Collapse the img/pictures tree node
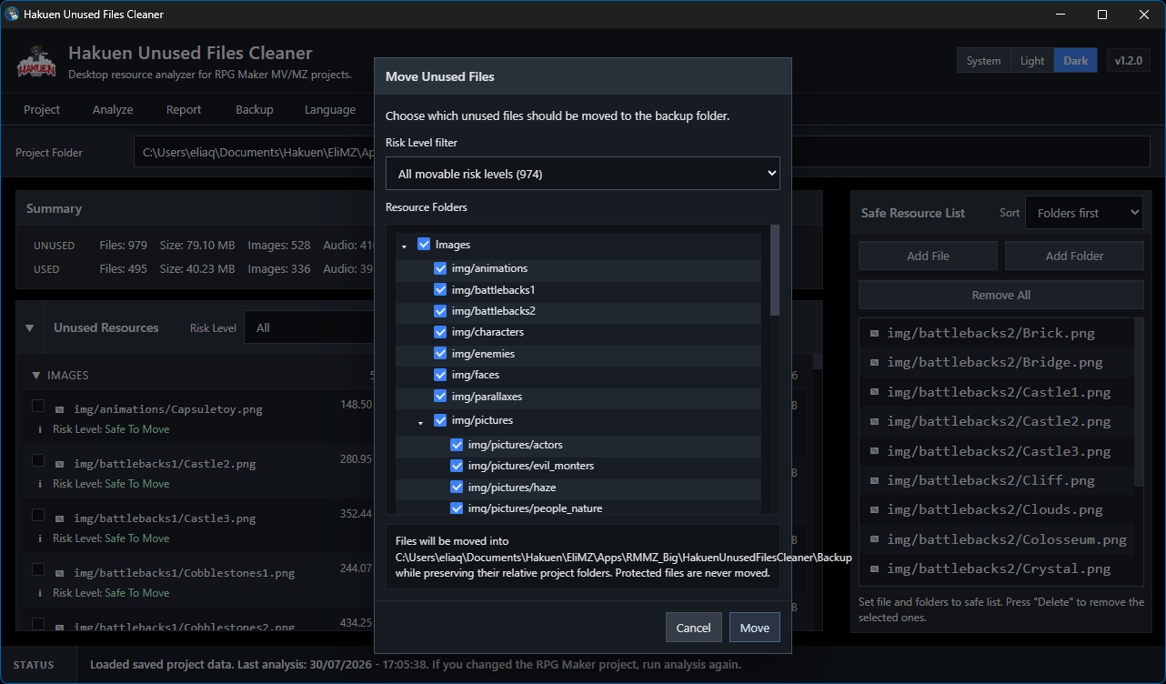This screenshot has width=1166, height=684. 420,422
